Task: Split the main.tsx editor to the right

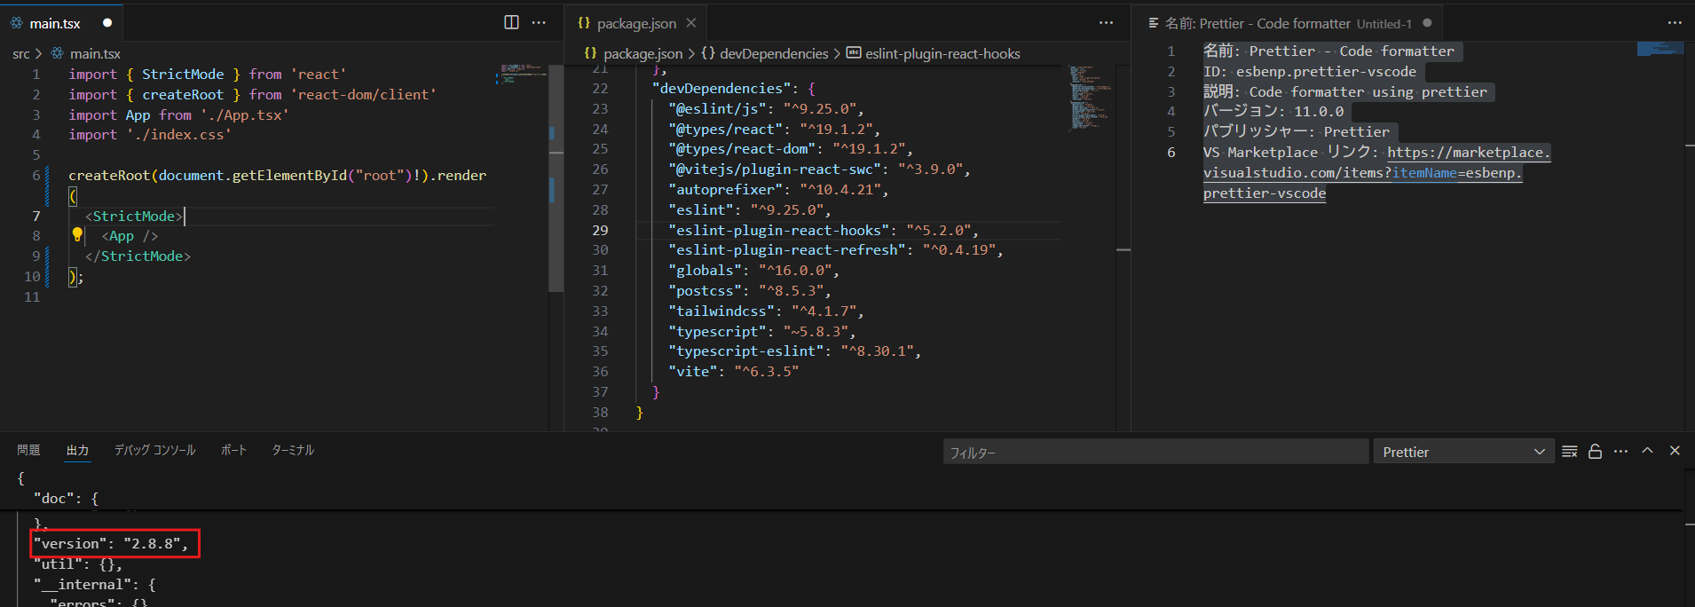Action: click(x=511, y=22)
